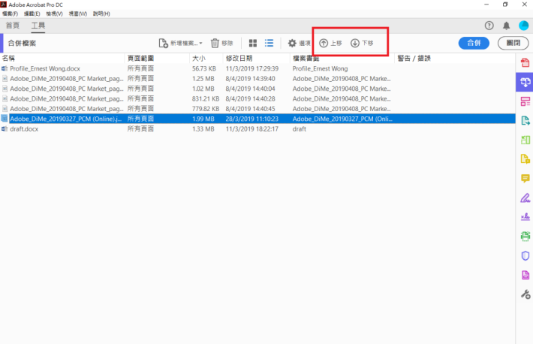533x344 pixels.
Task: Select the Adobe_DiMe_20190327_PCM (Online) file row
Action: point(257,119)
